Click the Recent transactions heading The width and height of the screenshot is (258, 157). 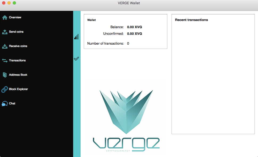(x=191, y=20)
